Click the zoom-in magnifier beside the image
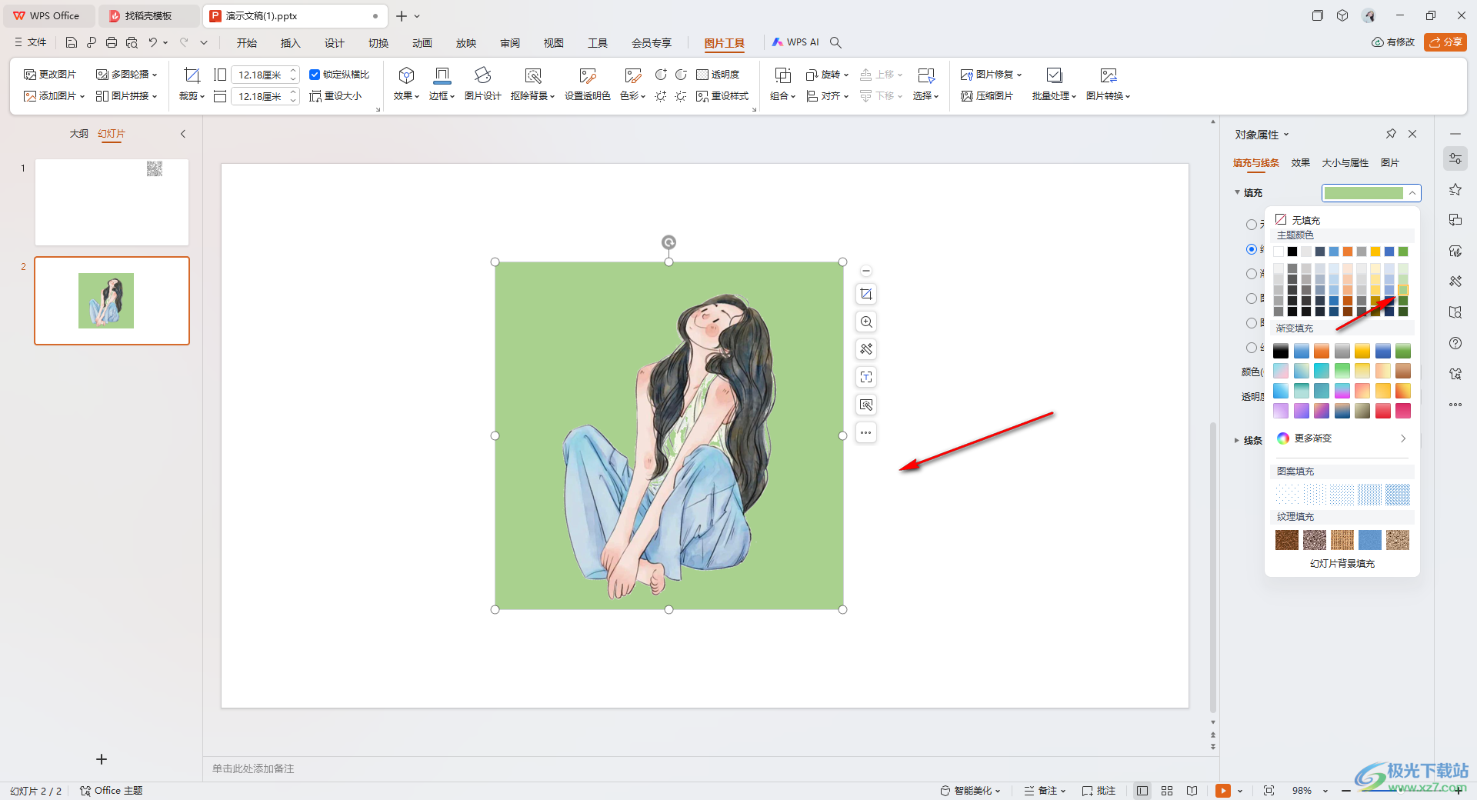Image resolution: width=1477 pixels, height=800 pixels. [x=866, y=322]
